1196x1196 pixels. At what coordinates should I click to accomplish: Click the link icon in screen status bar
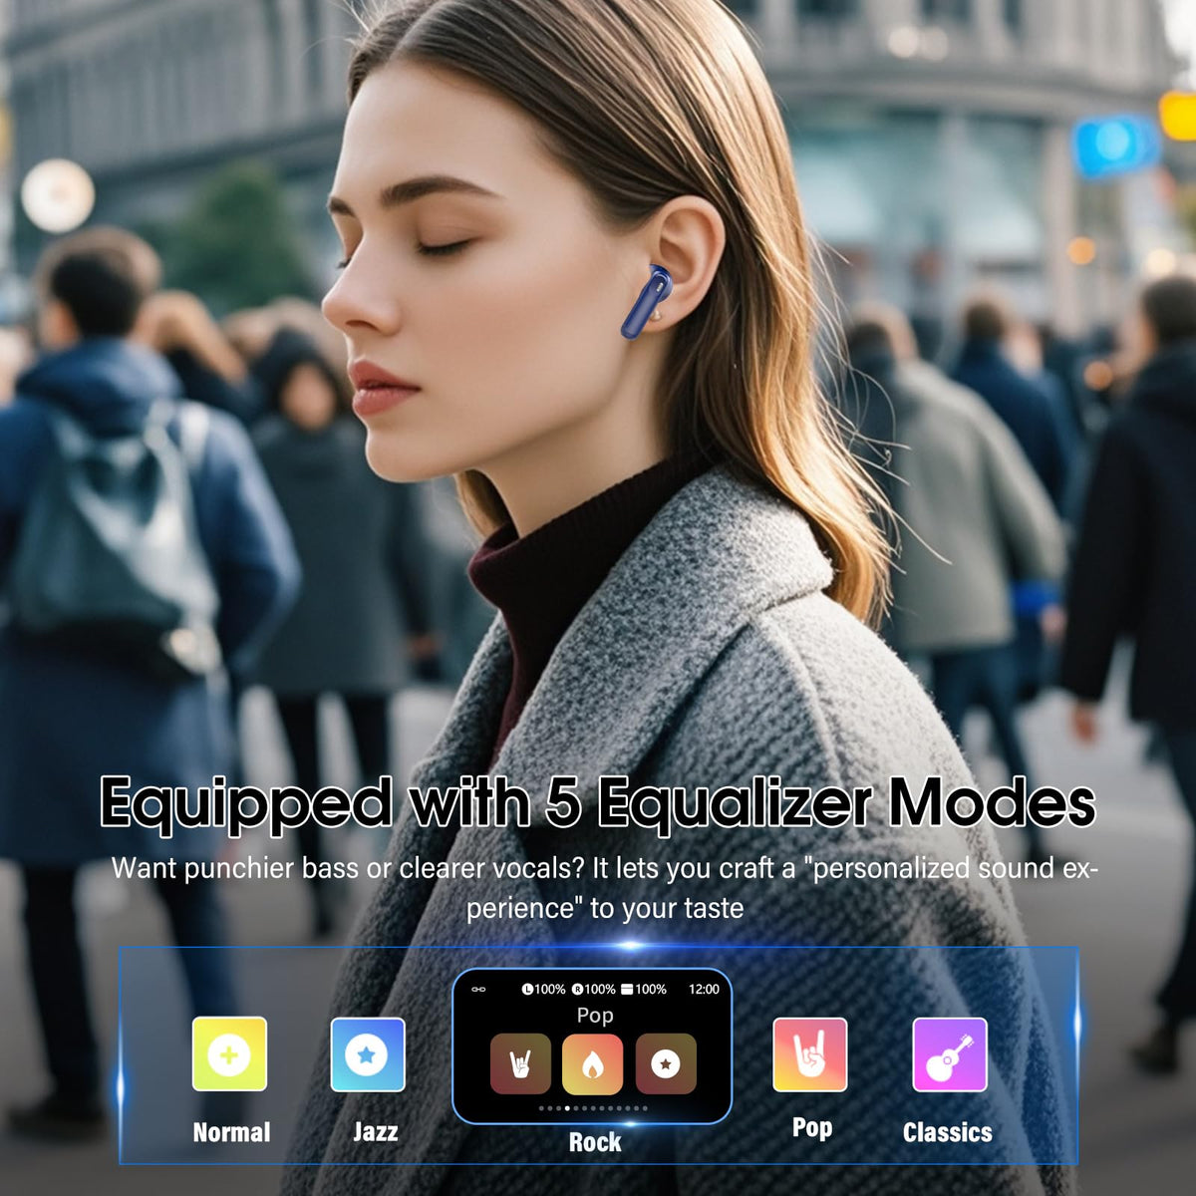point(478,989)
